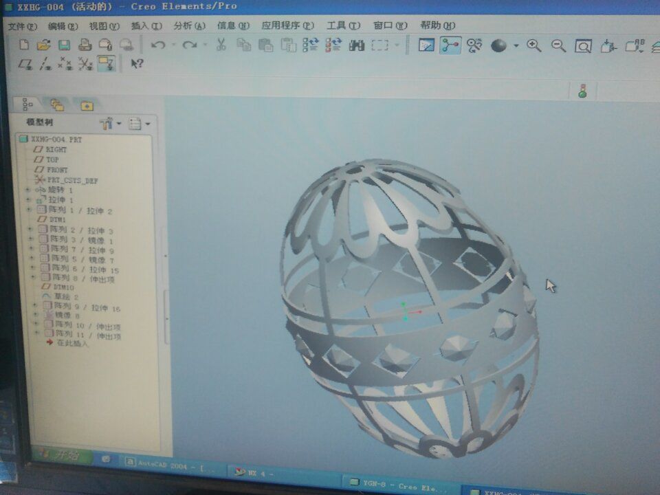The image size is (660, 495).
Task: Click the Zoom Out magnifier icon
Action: point(558,46)
